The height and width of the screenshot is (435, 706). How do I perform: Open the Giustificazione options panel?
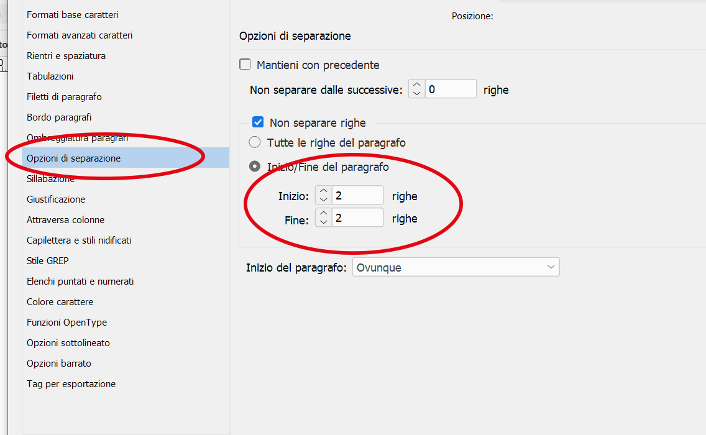click(54, 199)
